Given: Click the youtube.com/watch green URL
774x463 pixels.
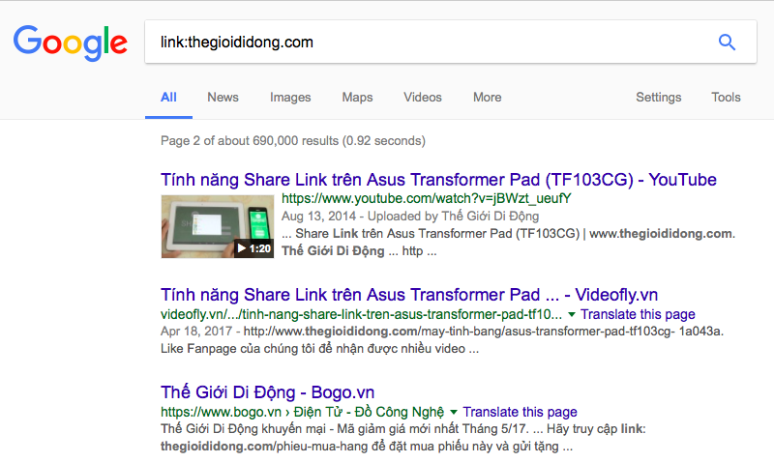Looking at the screenshot, I should (x=426, y=198).
